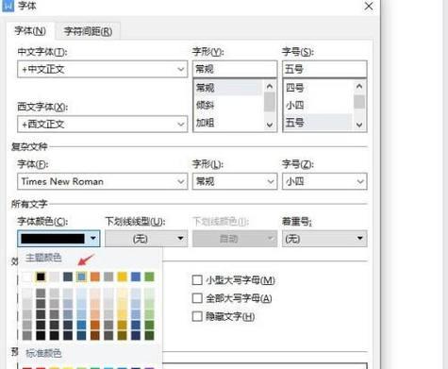Tick the 隐藏文字(H) checkbox
The image size is (448, 369).
[x=197, y=316]
